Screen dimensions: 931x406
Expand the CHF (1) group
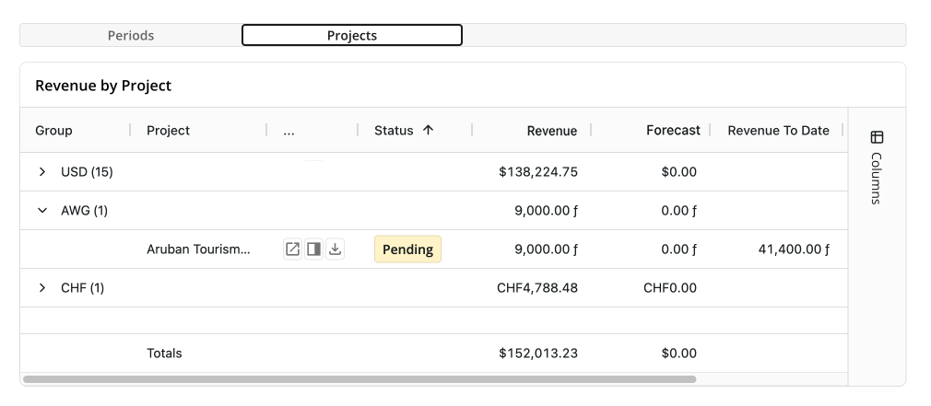[x=42, y=287]
